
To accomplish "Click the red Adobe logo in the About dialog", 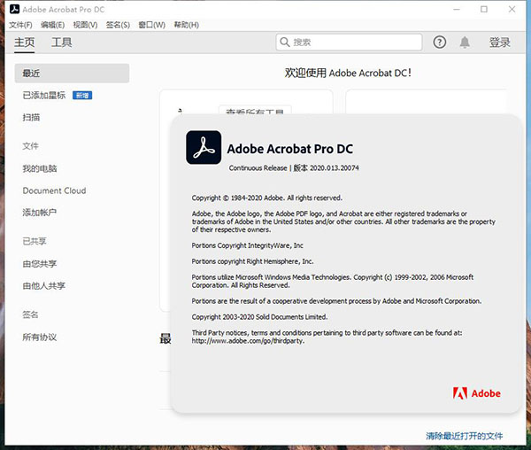I will 476,393.
